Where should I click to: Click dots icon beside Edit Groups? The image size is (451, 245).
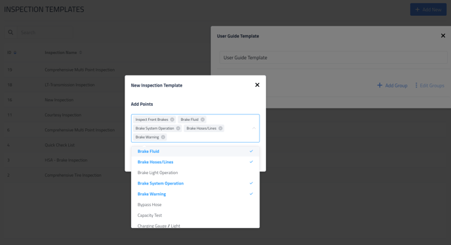click(x=416, y=85)
